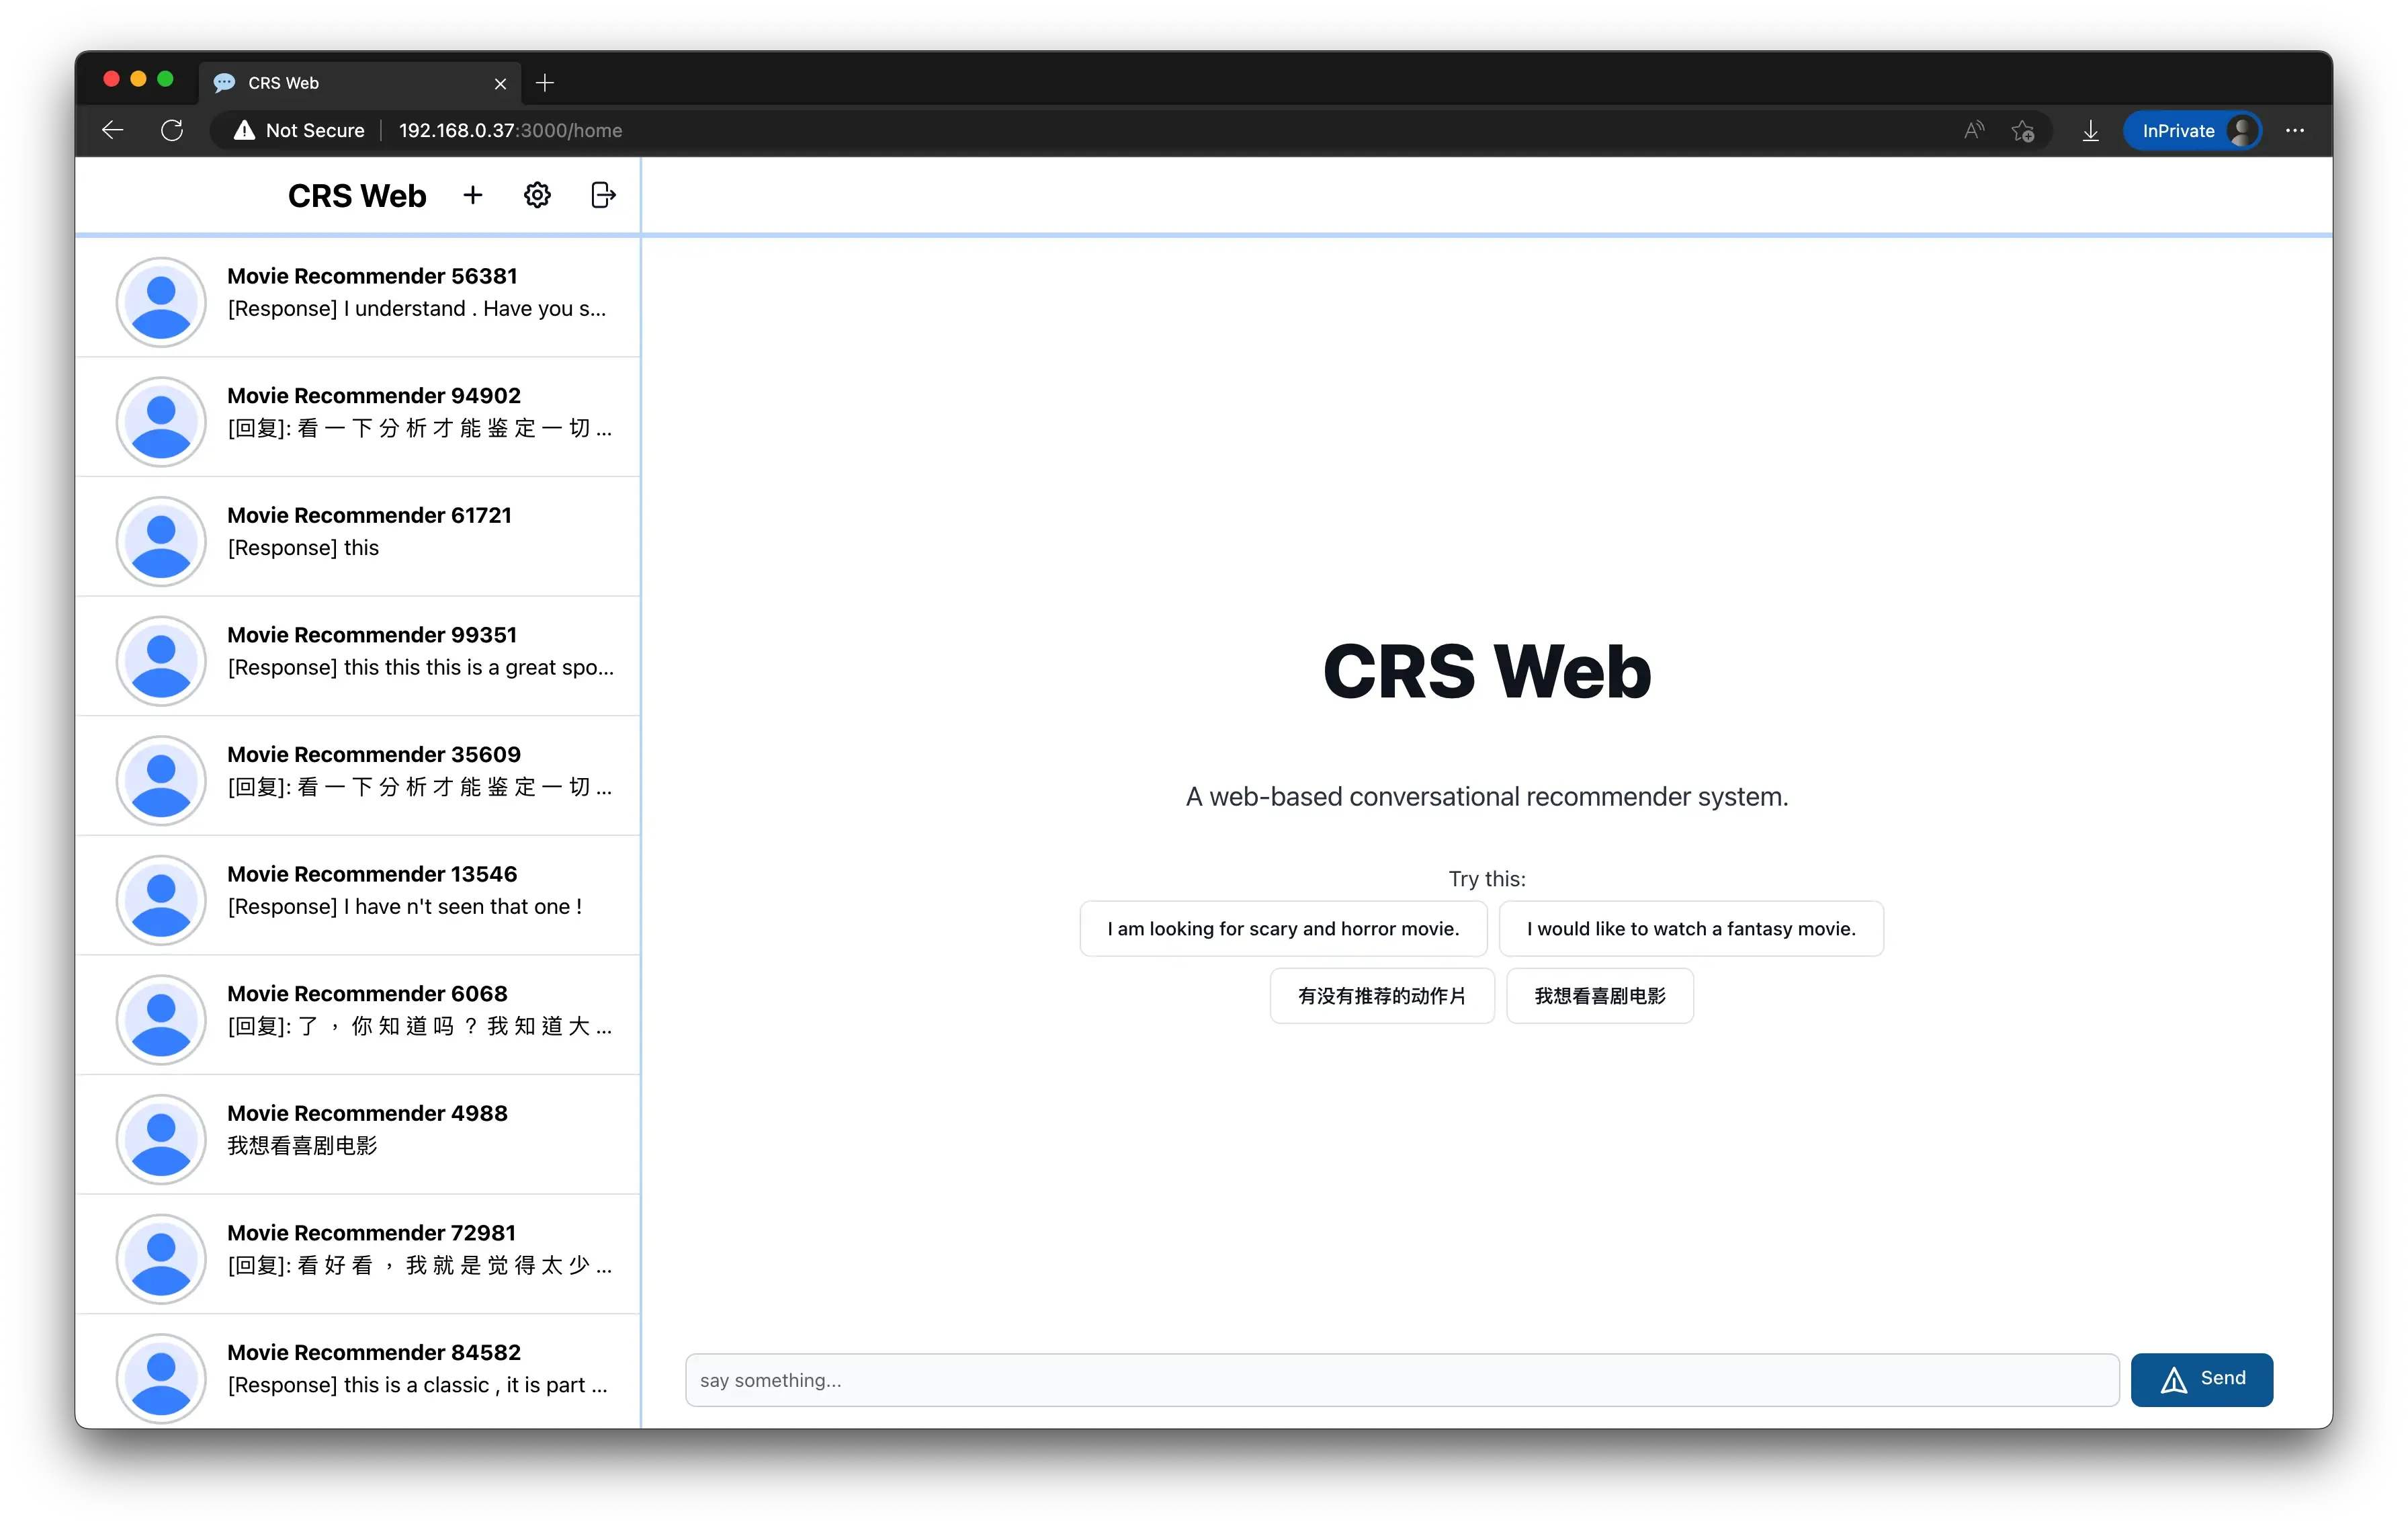Image resolution: width=2408 pixels, height=1528 pixels.
Task: Open a new browser tab
Action: pyautogui.click(x=545, y=83)
